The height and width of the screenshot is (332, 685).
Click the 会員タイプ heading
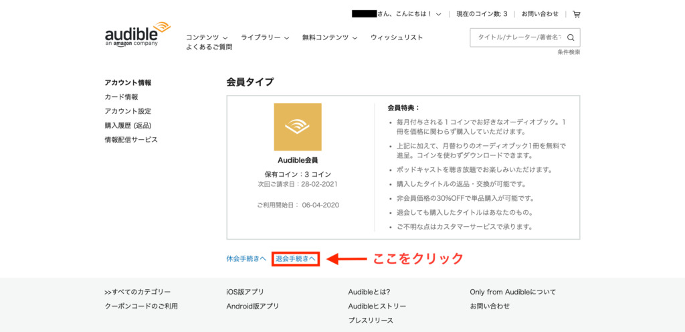(x=250, y=82)
